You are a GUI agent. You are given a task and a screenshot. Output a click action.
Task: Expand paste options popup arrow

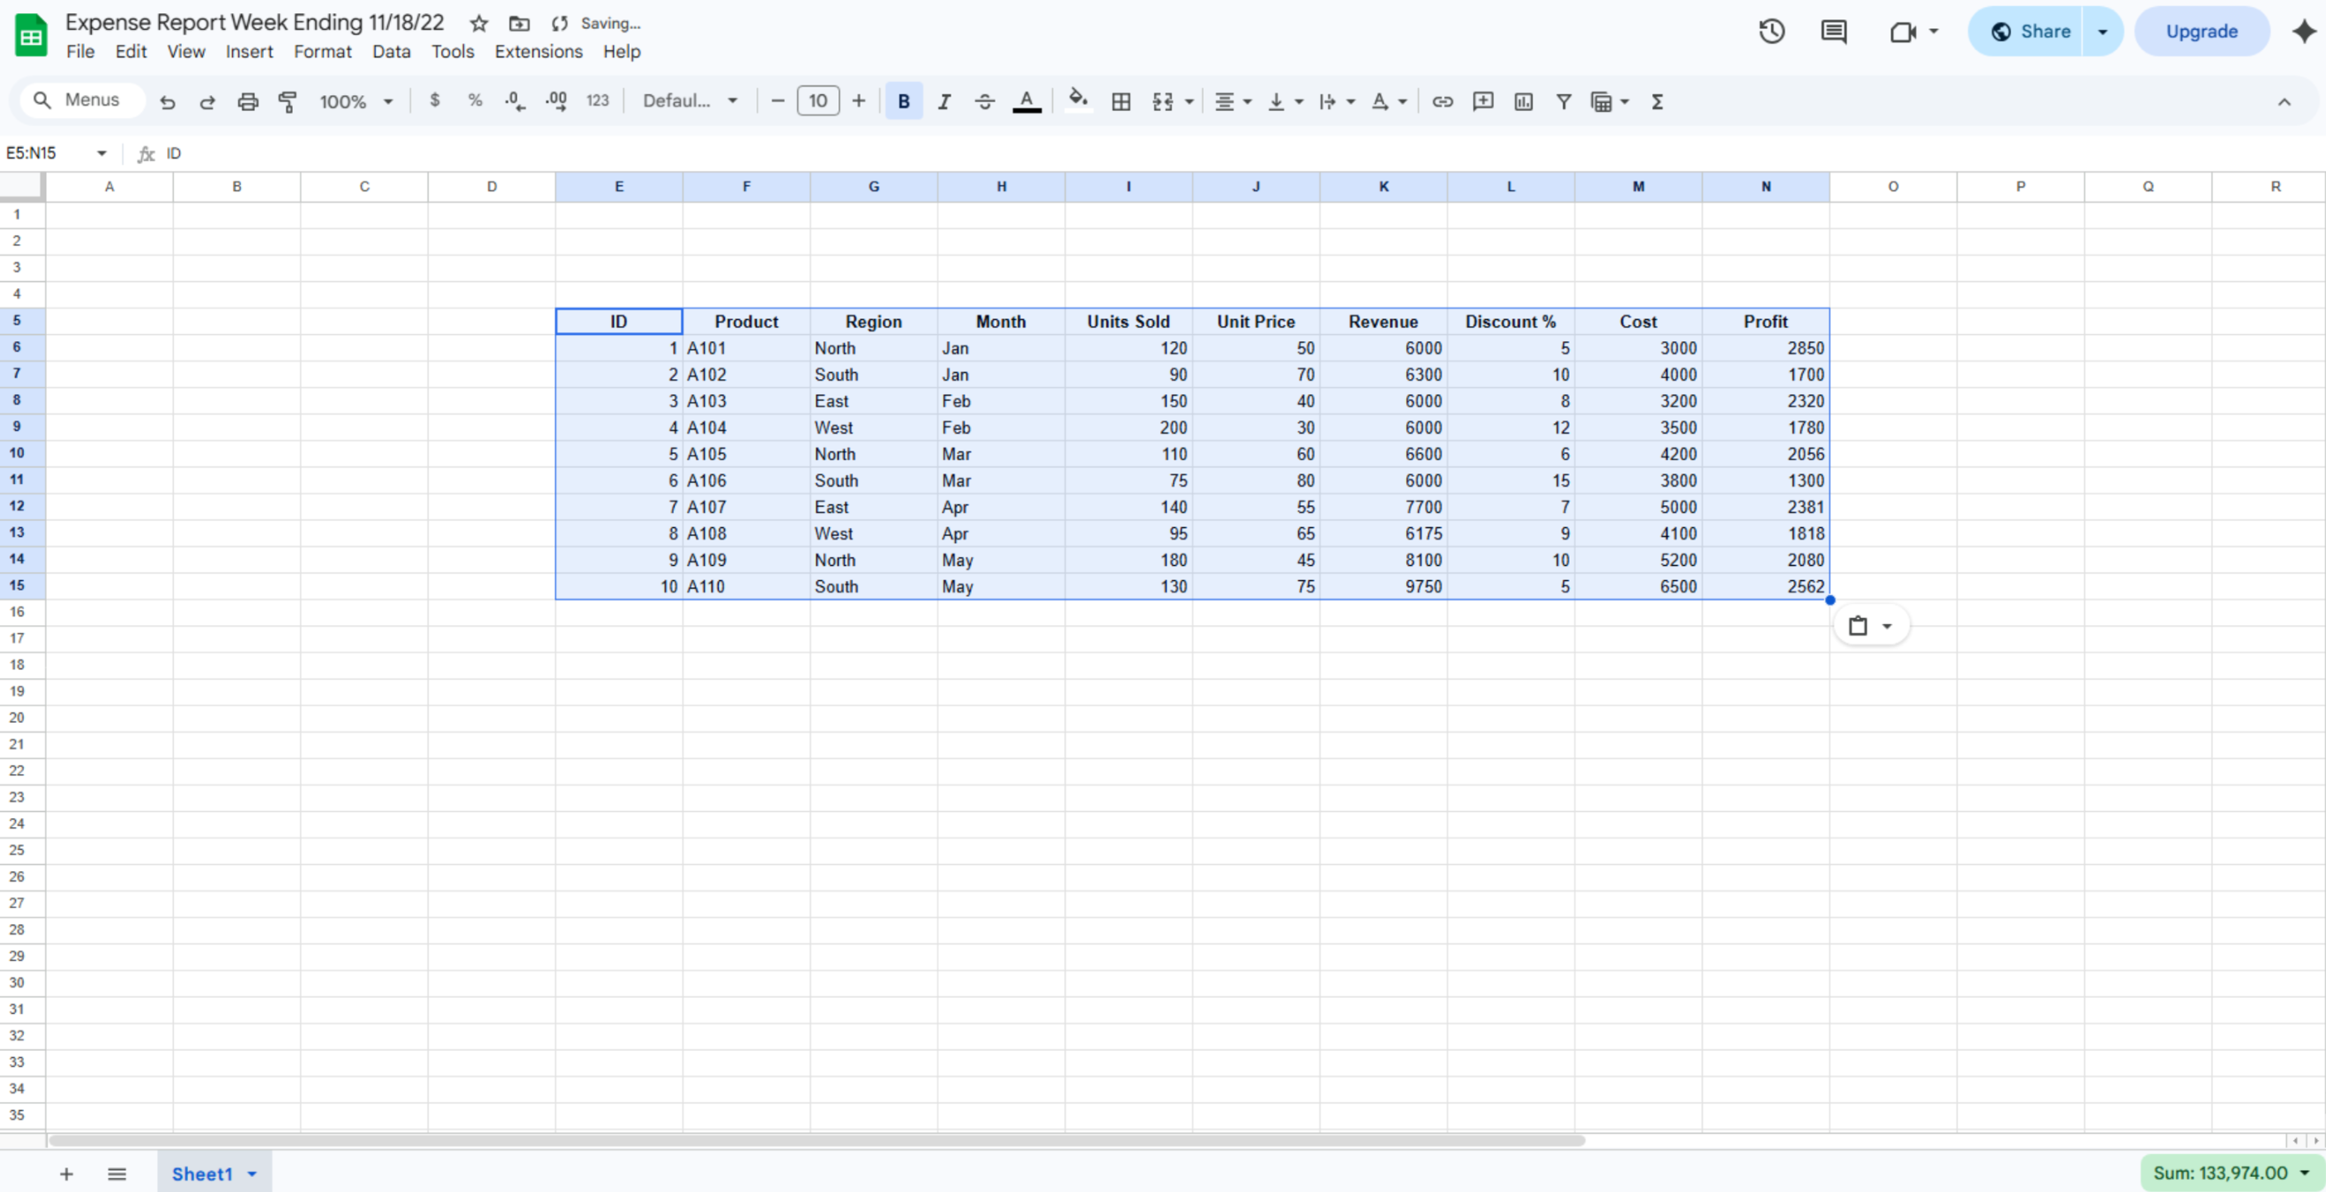(1886, 626)
